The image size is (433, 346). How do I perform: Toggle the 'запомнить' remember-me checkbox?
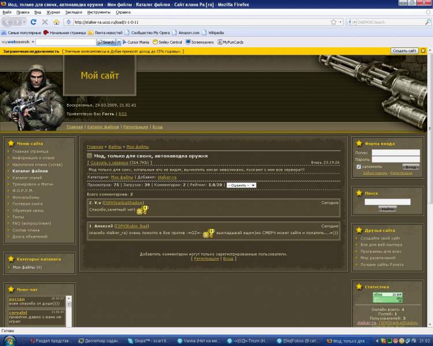click(x=359, y=167)
